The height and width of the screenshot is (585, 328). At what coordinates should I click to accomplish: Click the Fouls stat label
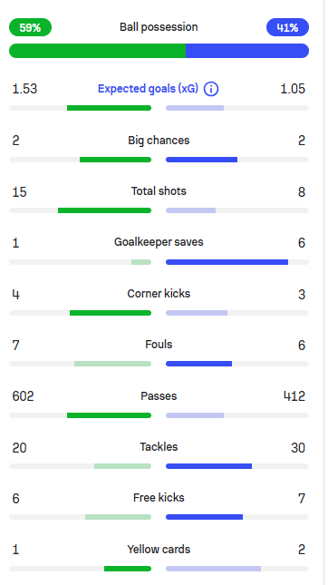point(159,345)
